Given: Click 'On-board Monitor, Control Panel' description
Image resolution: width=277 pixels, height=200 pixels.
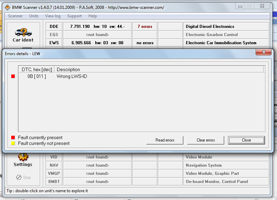Looking at the screenshot, I should pyautogui.click(x=217, y=182).
